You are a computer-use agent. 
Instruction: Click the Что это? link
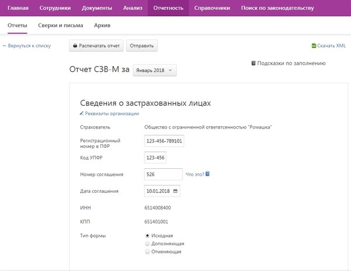(194, 174)
